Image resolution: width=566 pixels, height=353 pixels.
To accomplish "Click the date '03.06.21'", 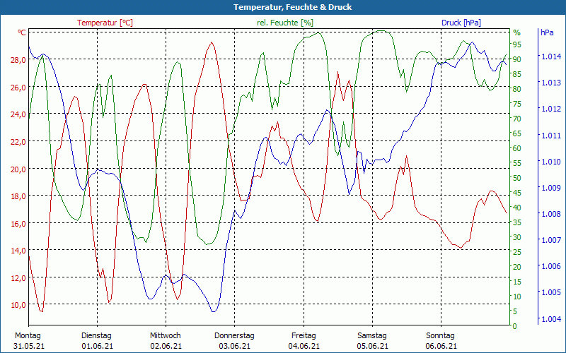I will (235, 346).
